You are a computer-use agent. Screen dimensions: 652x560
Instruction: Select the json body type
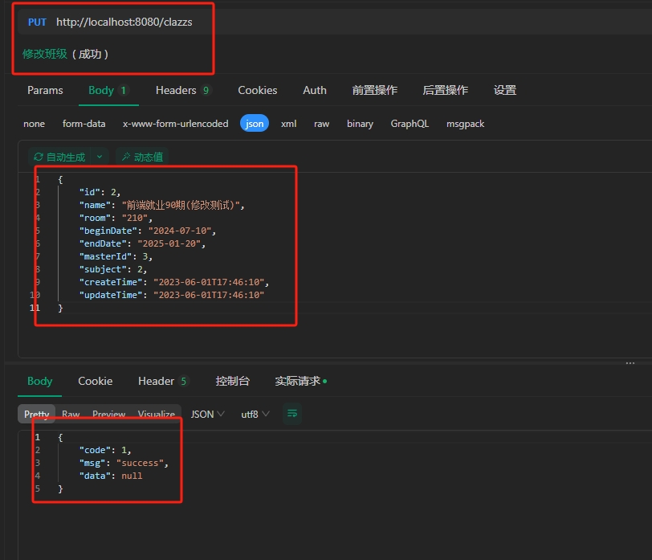(255, 124)
